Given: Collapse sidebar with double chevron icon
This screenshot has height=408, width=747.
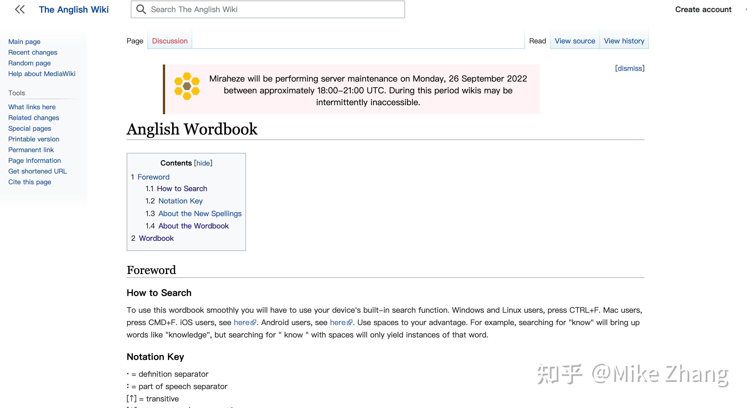Looking at the screenshot, I should tap(20, 10).
